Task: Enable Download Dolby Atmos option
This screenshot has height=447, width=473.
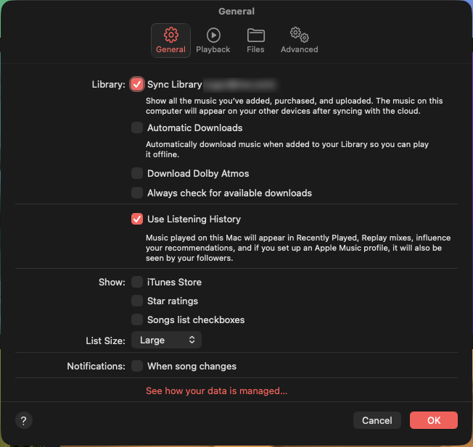Action: pos(137,174)
